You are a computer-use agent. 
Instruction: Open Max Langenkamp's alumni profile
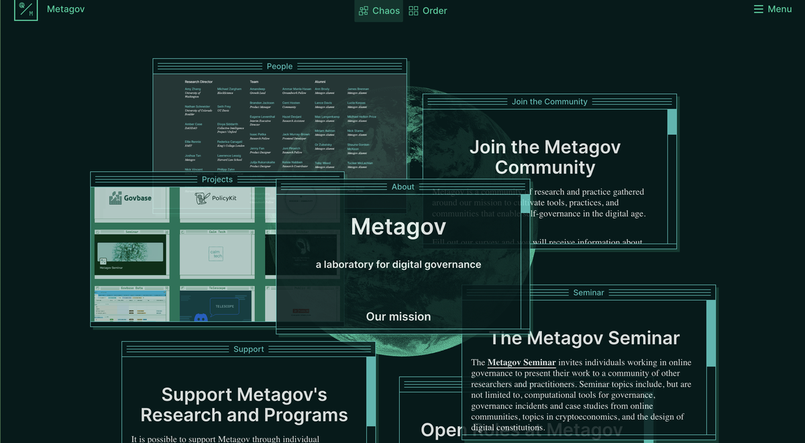(x=327, y=117)
